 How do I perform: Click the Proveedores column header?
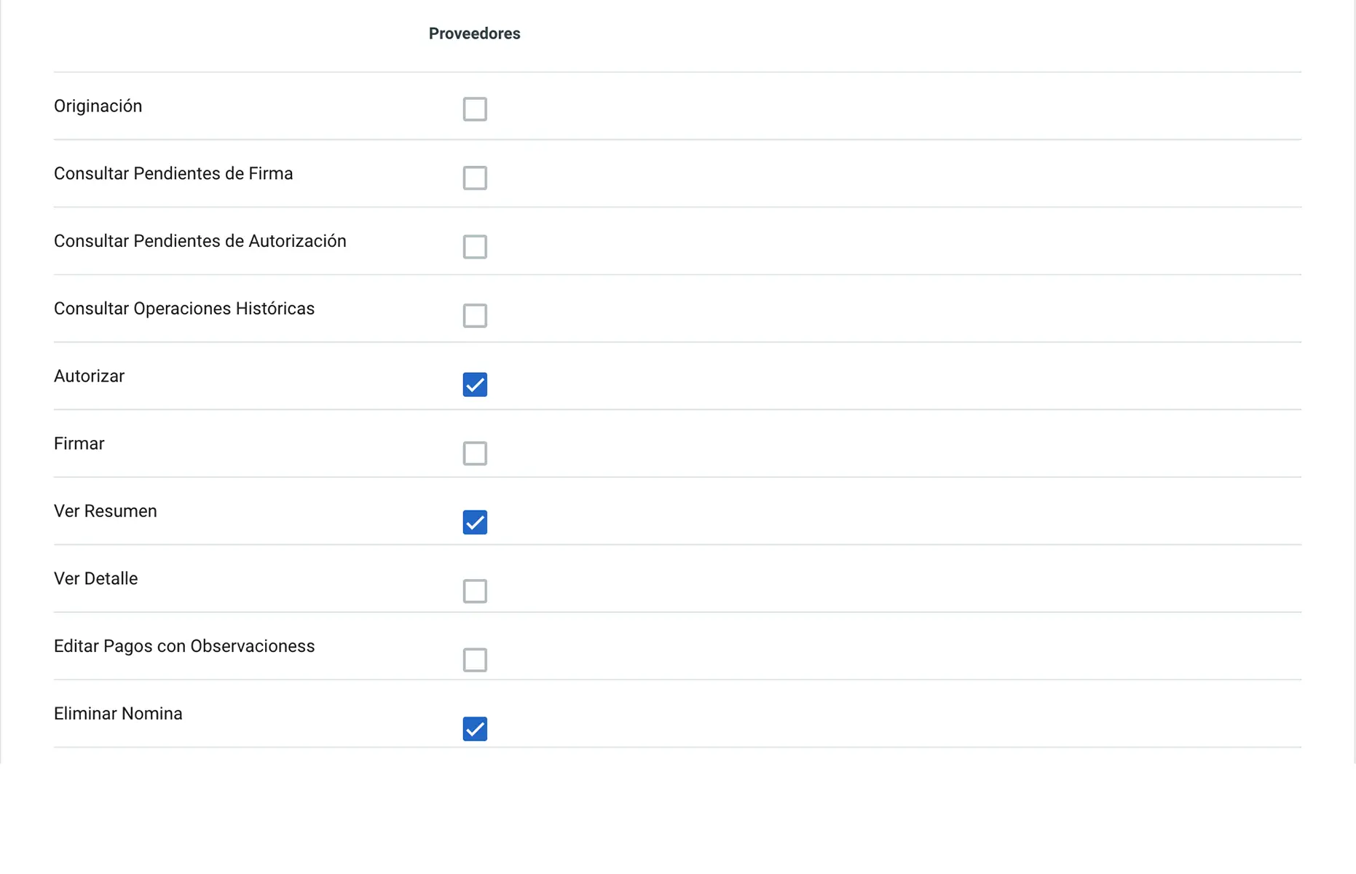pos(474,34)
